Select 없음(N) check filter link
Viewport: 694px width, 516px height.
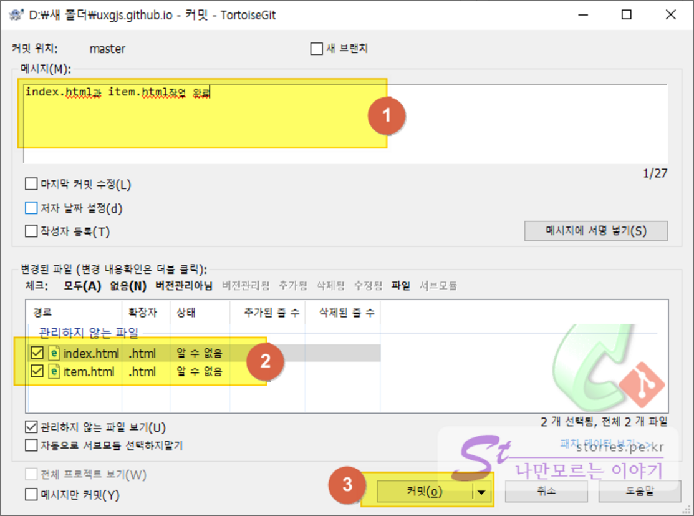(x=128, y=286)
